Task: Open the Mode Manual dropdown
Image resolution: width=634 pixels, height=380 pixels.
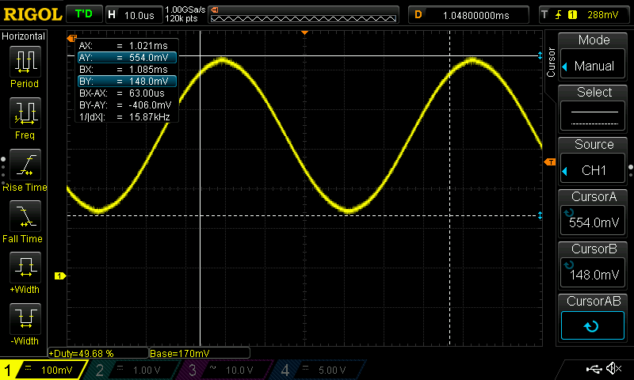Action: tap(593, 65)
